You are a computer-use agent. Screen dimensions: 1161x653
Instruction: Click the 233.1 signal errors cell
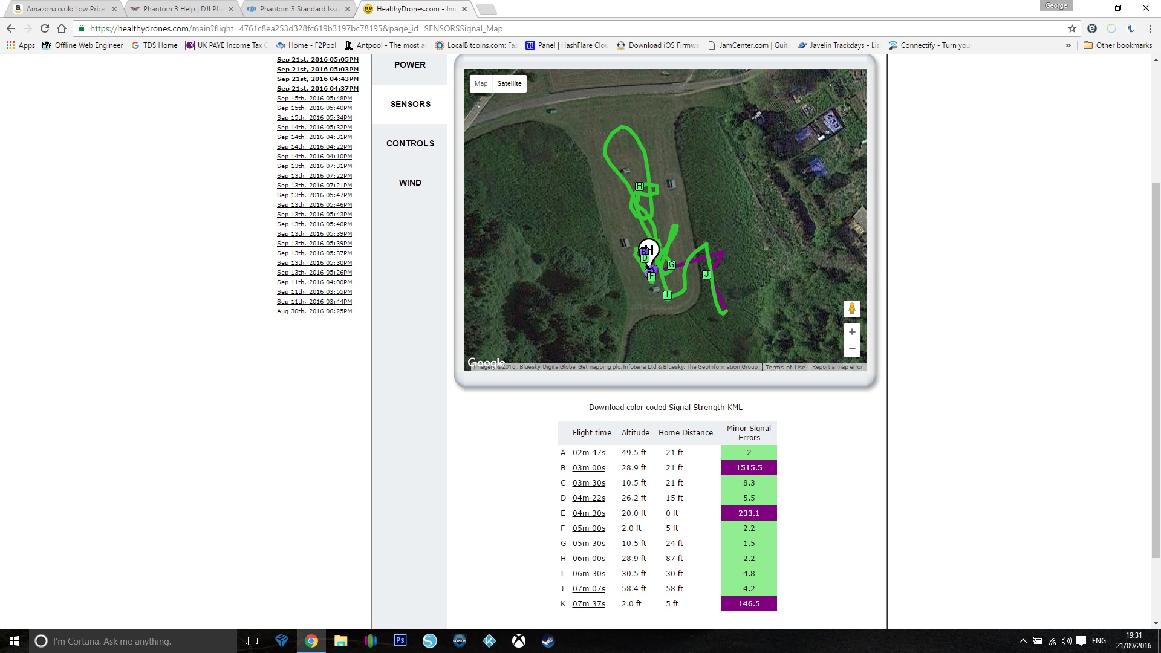(x=749, y=513)
